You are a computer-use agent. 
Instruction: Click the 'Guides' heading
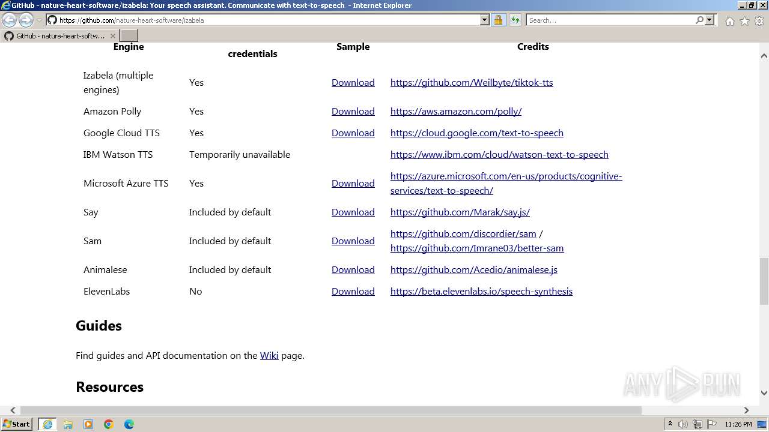point(99,326)
